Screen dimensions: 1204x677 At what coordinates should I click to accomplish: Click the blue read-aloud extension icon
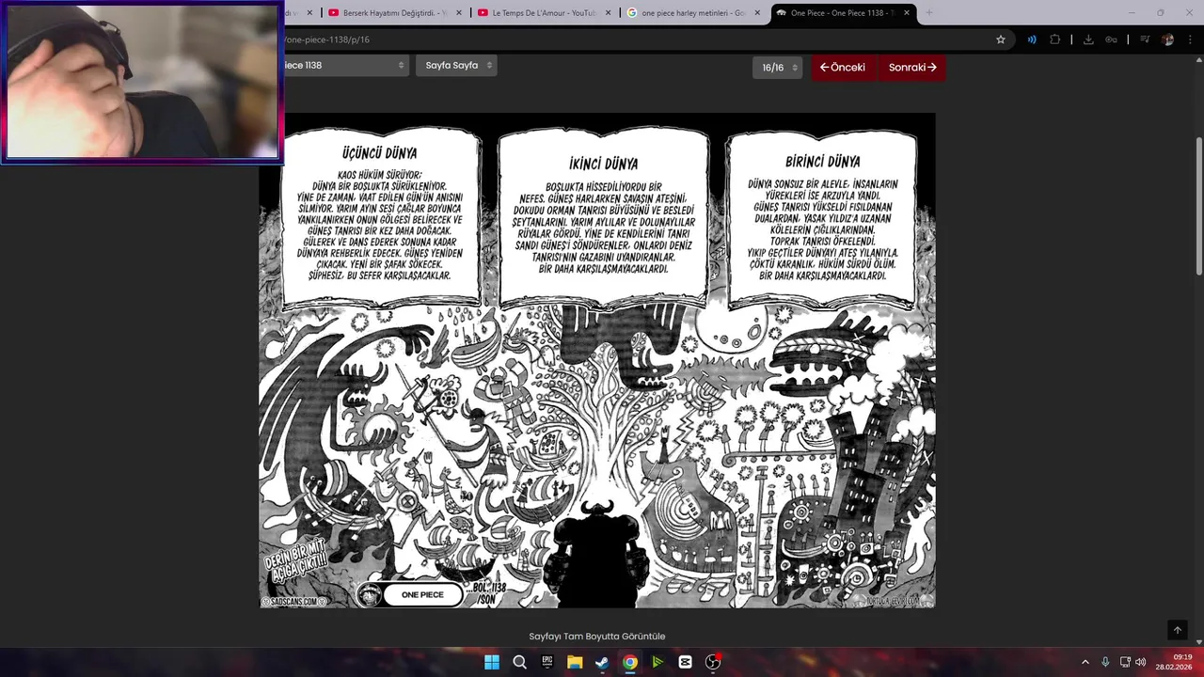(1032, 39)
